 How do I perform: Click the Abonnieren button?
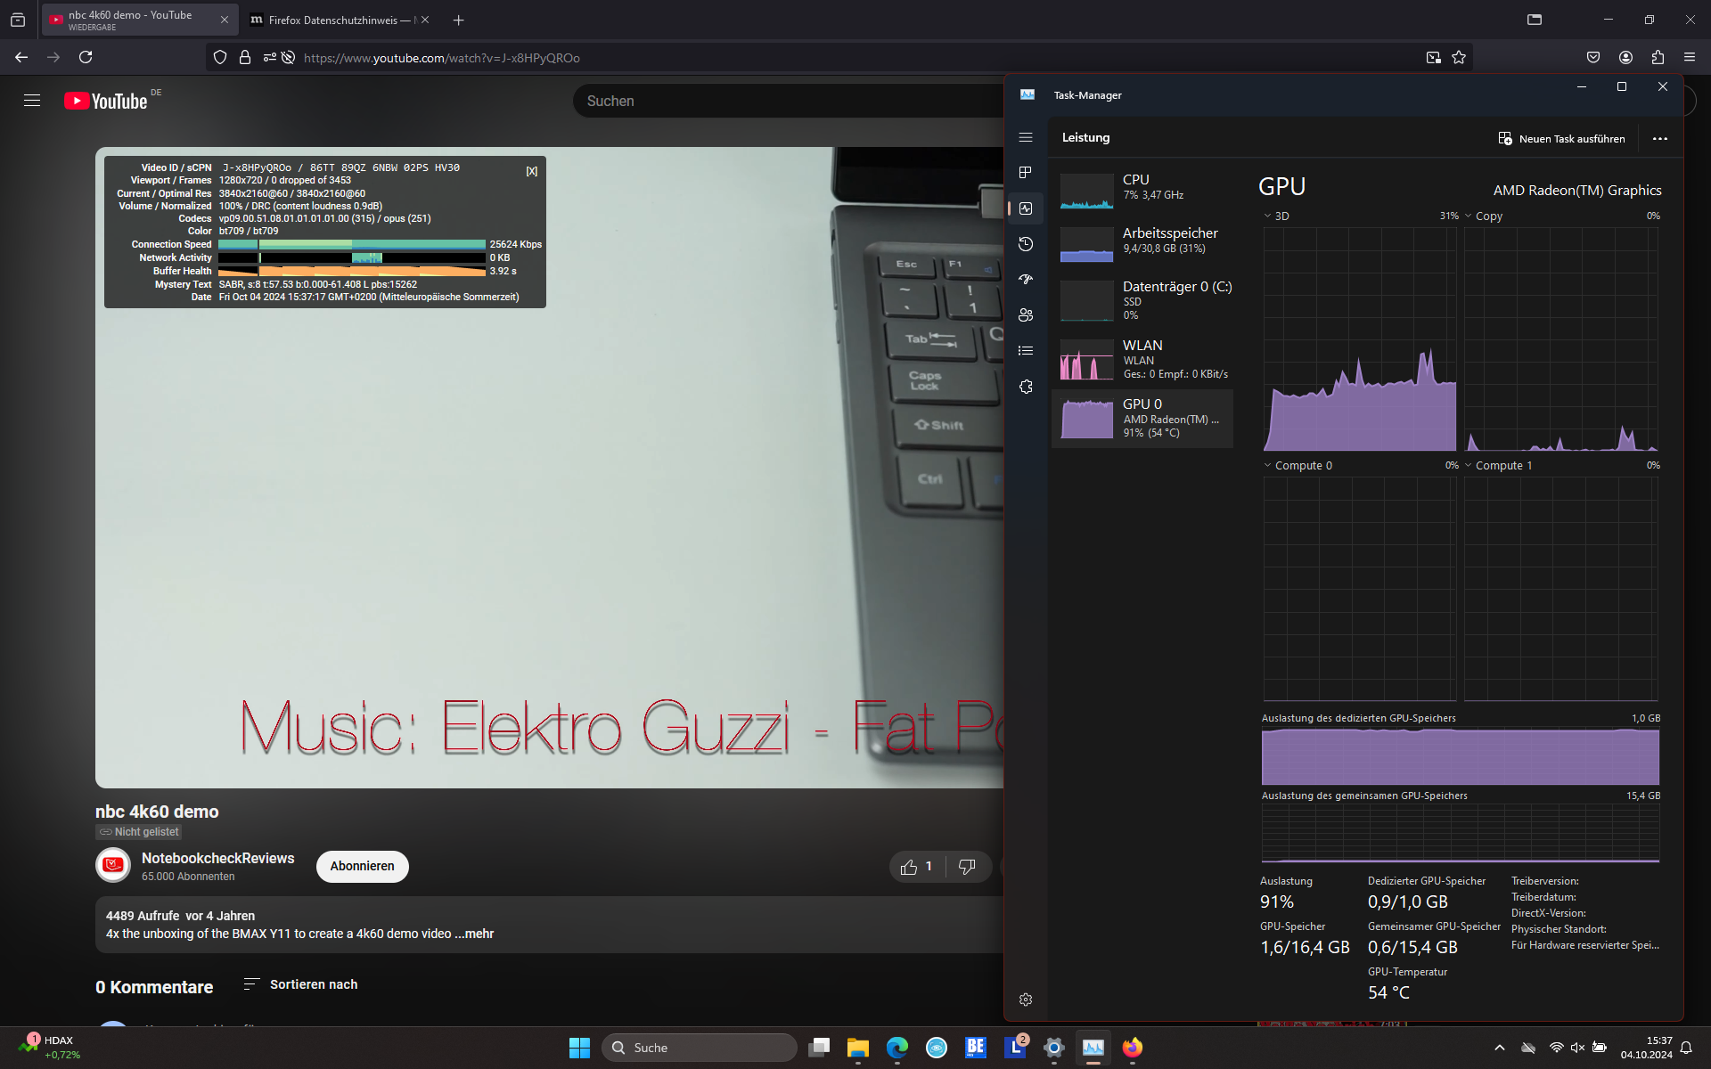click(x=362, y=867)
